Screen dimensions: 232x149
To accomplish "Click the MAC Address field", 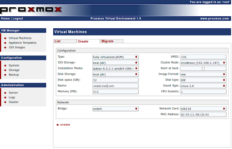I will pyautogui.click(x=203, y=115).
